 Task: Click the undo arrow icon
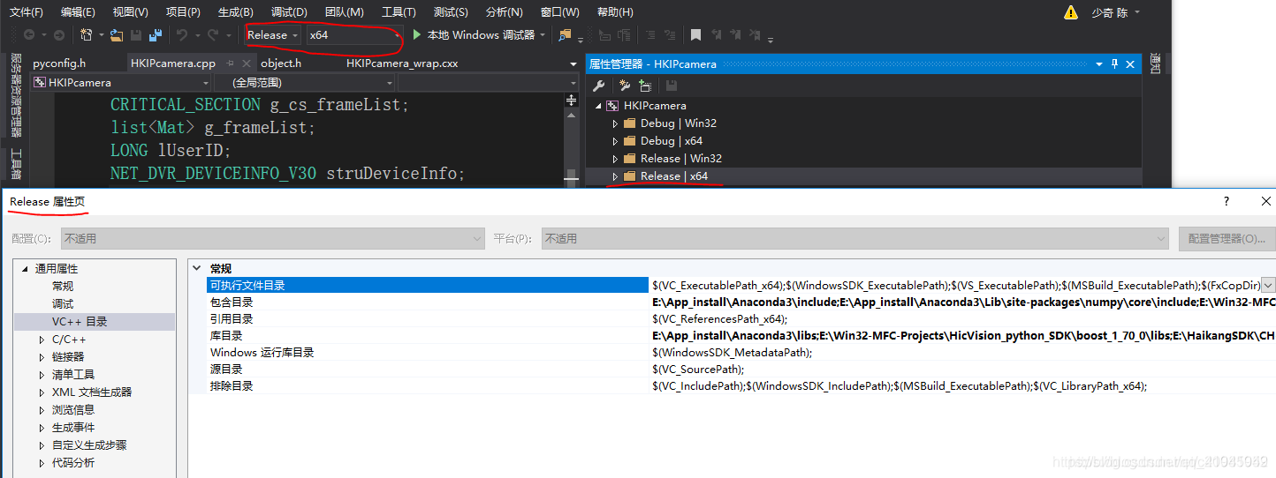181,35
